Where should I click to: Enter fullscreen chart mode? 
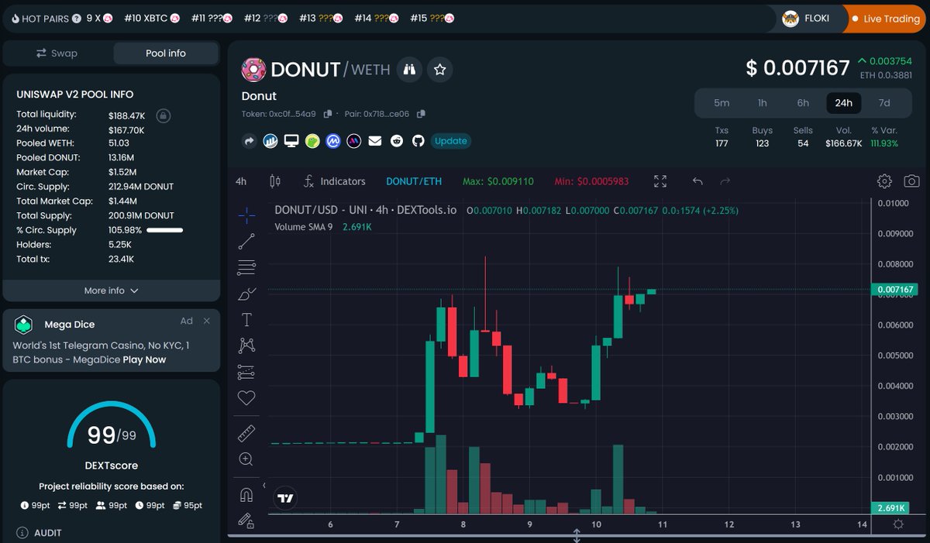pos(660,181)
